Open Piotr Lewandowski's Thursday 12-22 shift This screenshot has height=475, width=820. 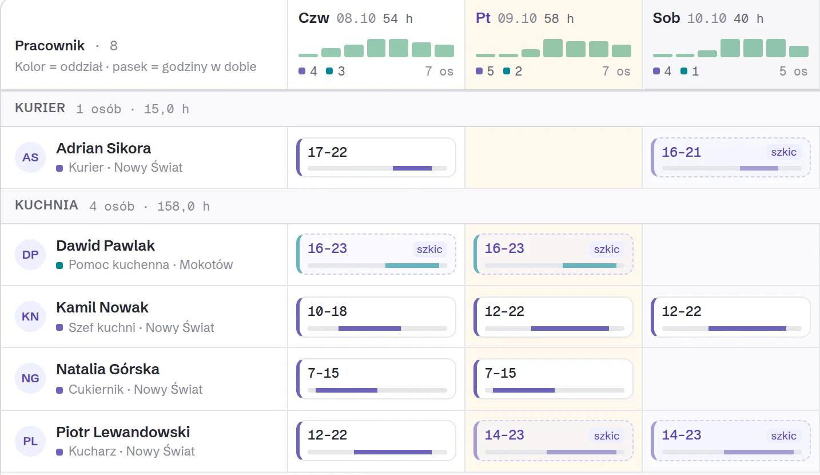tap(376, 441)
